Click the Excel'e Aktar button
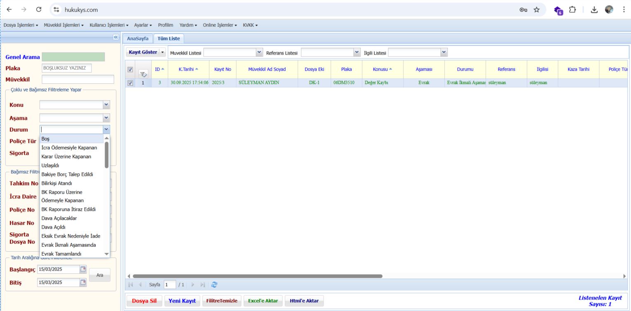This screenshot has height=311, width=631. (263, 301)
